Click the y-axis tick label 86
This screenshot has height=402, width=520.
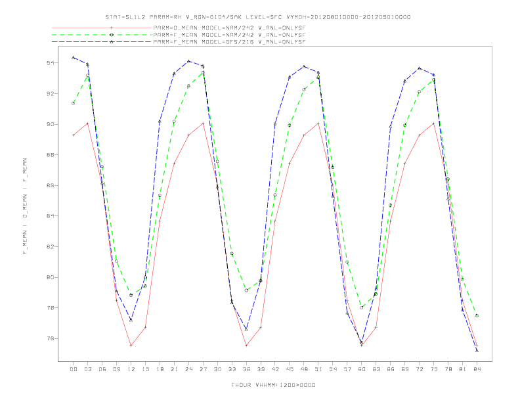tap(51, 185)
